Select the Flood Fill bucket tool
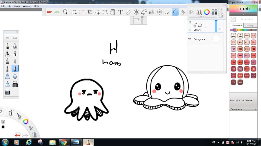 [112, 12]
